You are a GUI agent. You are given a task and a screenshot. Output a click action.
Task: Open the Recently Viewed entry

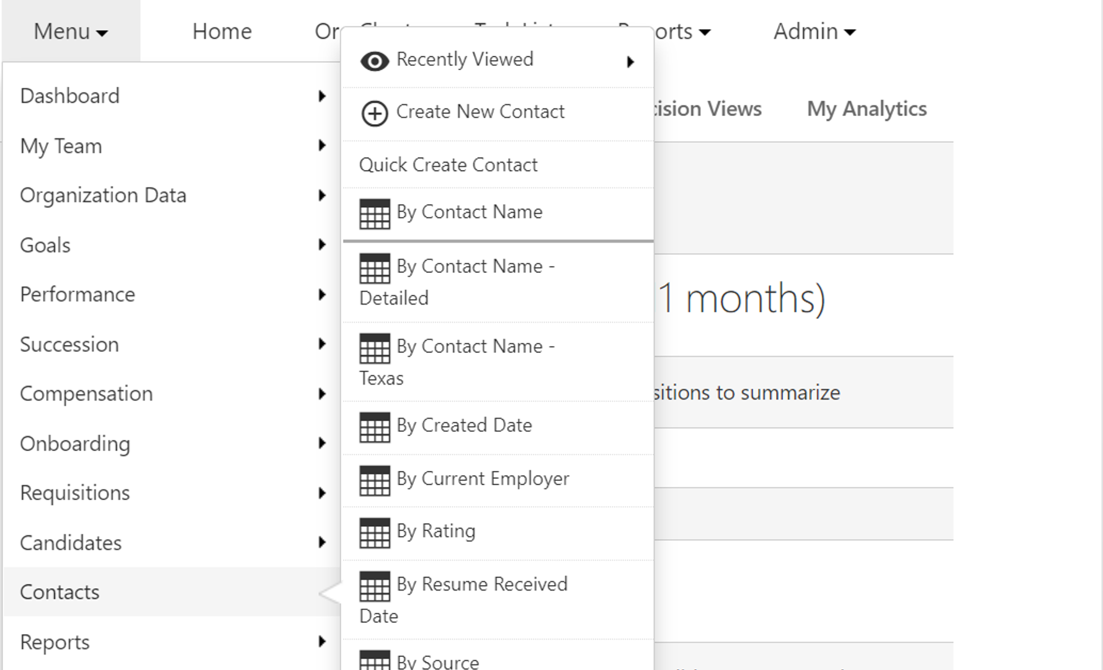(x=498, y=60)
